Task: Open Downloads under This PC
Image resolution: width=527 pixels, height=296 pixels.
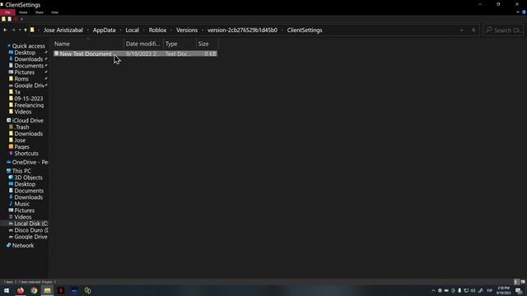Action: coord(28,197)
